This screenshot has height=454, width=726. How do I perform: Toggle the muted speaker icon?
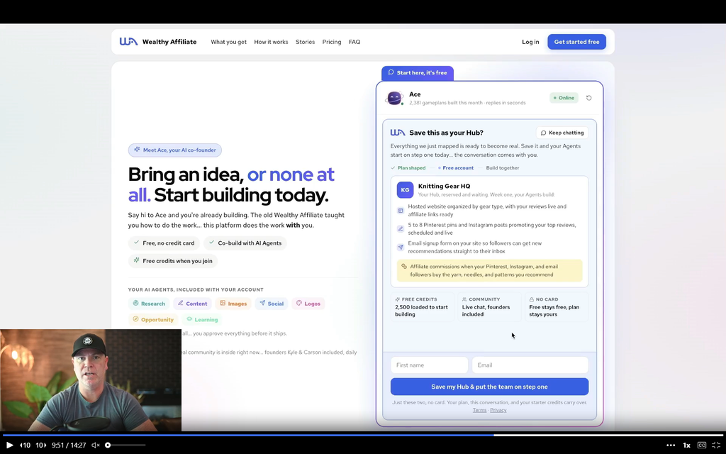(96, 445)
